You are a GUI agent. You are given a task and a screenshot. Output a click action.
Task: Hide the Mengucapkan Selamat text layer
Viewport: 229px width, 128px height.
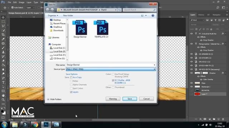191,44
